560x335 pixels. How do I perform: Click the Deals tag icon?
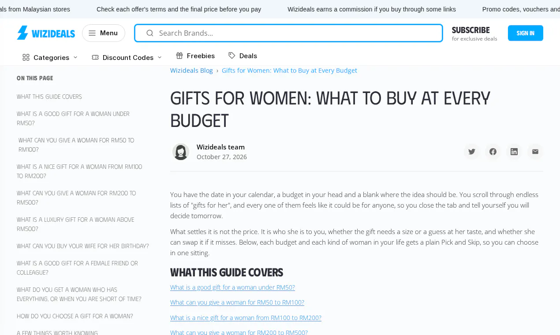(x=232, y=56)
